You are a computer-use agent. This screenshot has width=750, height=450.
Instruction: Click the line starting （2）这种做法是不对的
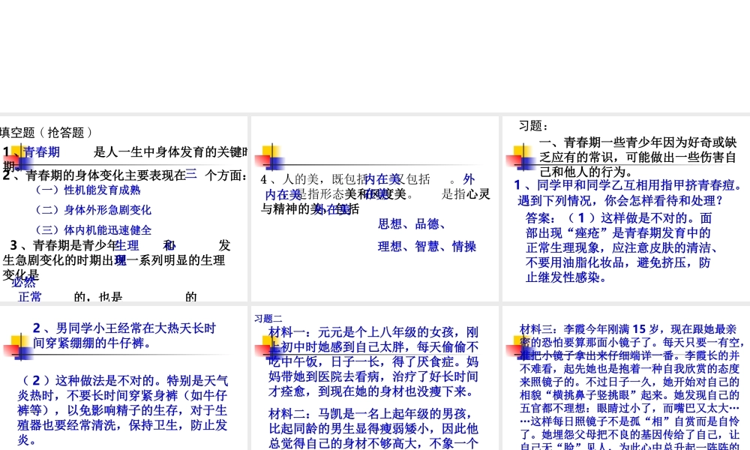123,381
